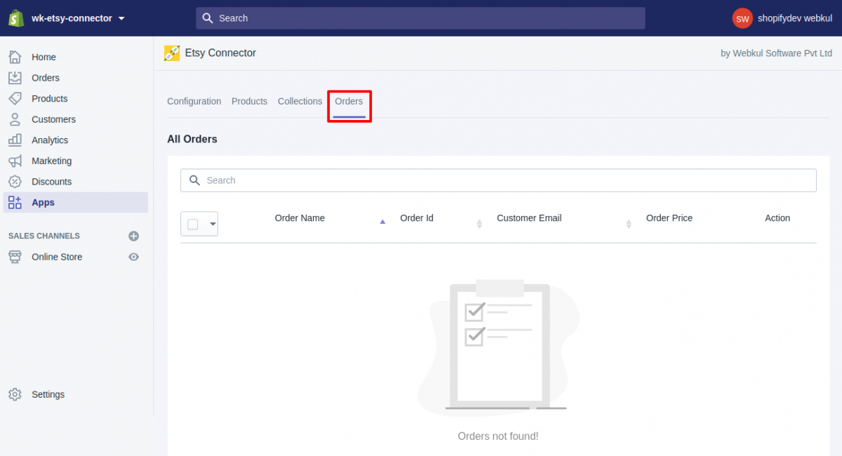Click the Online Store storefront icon
The width and height of the screenshot is (842, 456).
15,257
